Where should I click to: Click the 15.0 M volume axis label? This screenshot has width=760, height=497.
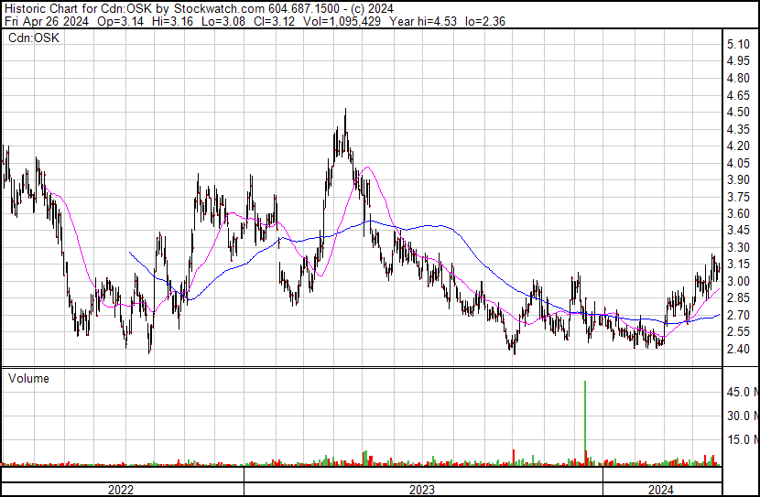coord(743,439)
